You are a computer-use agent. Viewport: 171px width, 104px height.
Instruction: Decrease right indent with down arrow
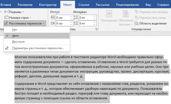tap(71, 25)
